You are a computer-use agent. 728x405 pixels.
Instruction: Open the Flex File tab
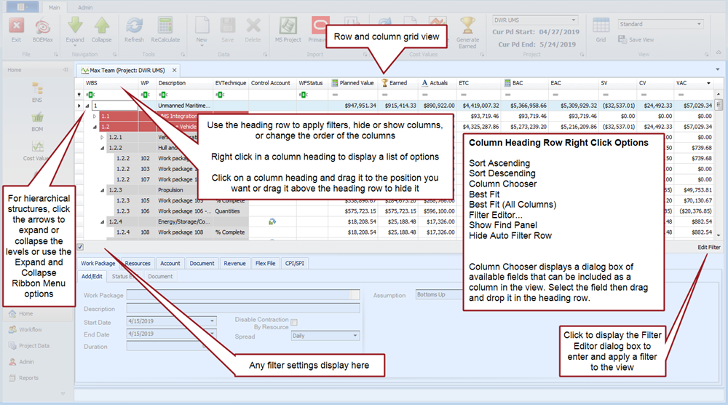pyautogui.click(x=266, y=264)
